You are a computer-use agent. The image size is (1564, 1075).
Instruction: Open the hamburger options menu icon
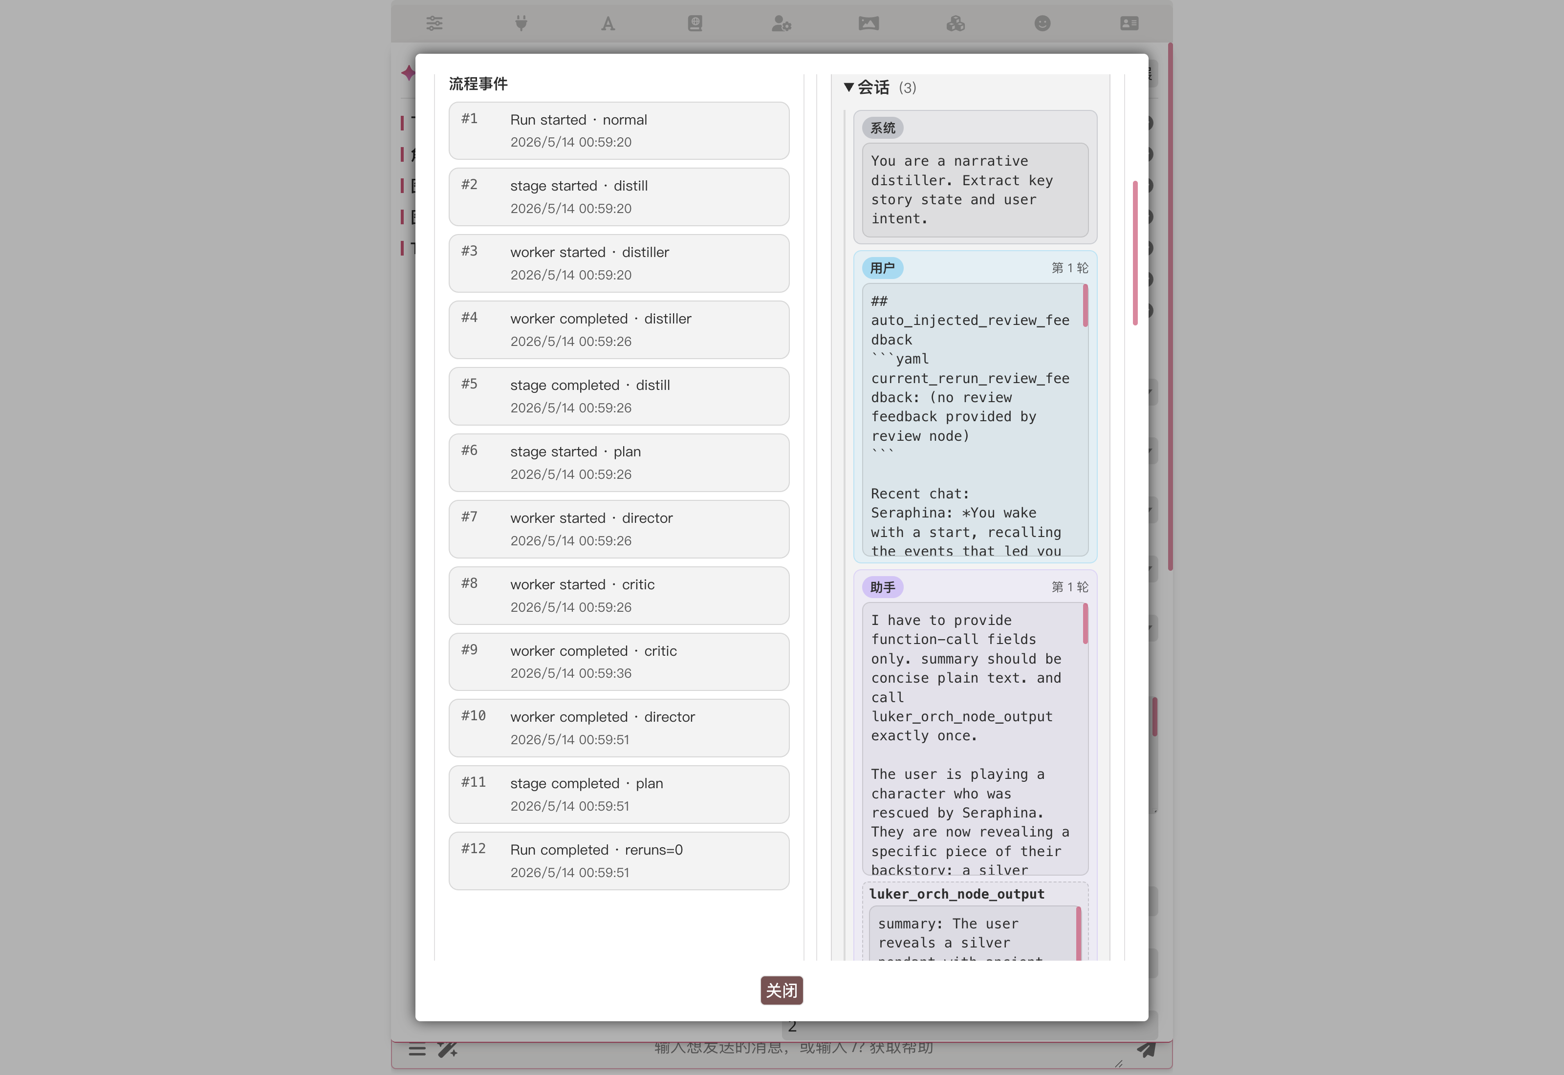tap(417, 1049)
